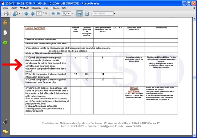
Task: Open the Aide menu
Action: (x=64, y=8)
